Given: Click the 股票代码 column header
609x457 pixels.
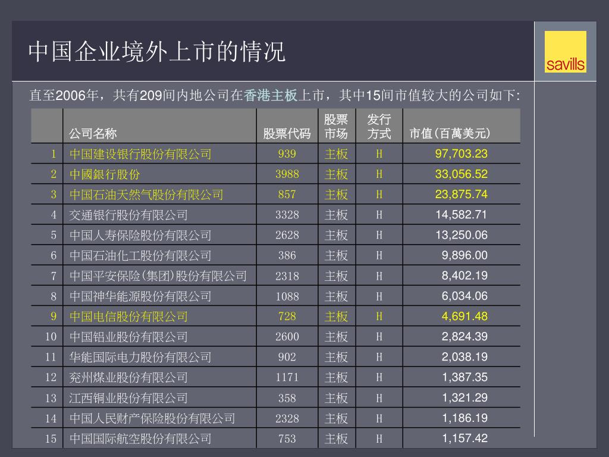Looking at the screenshot, I should [287, 133].
